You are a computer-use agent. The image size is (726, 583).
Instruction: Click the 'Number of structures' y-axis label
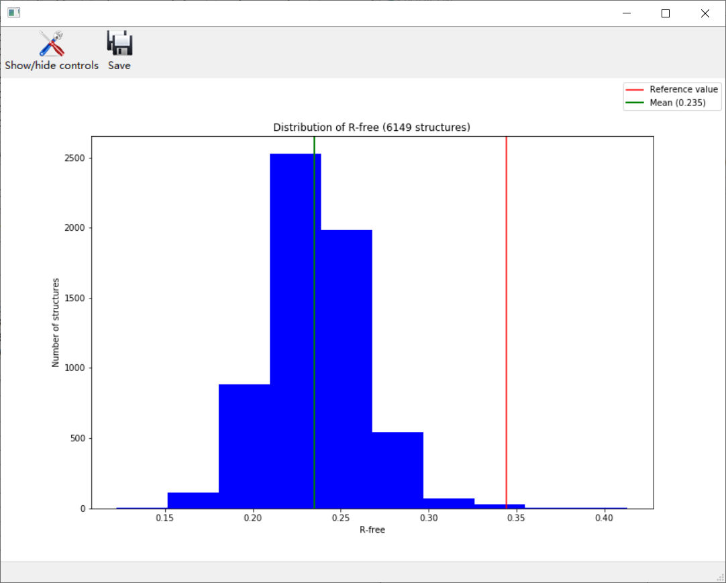pos(56,323)
